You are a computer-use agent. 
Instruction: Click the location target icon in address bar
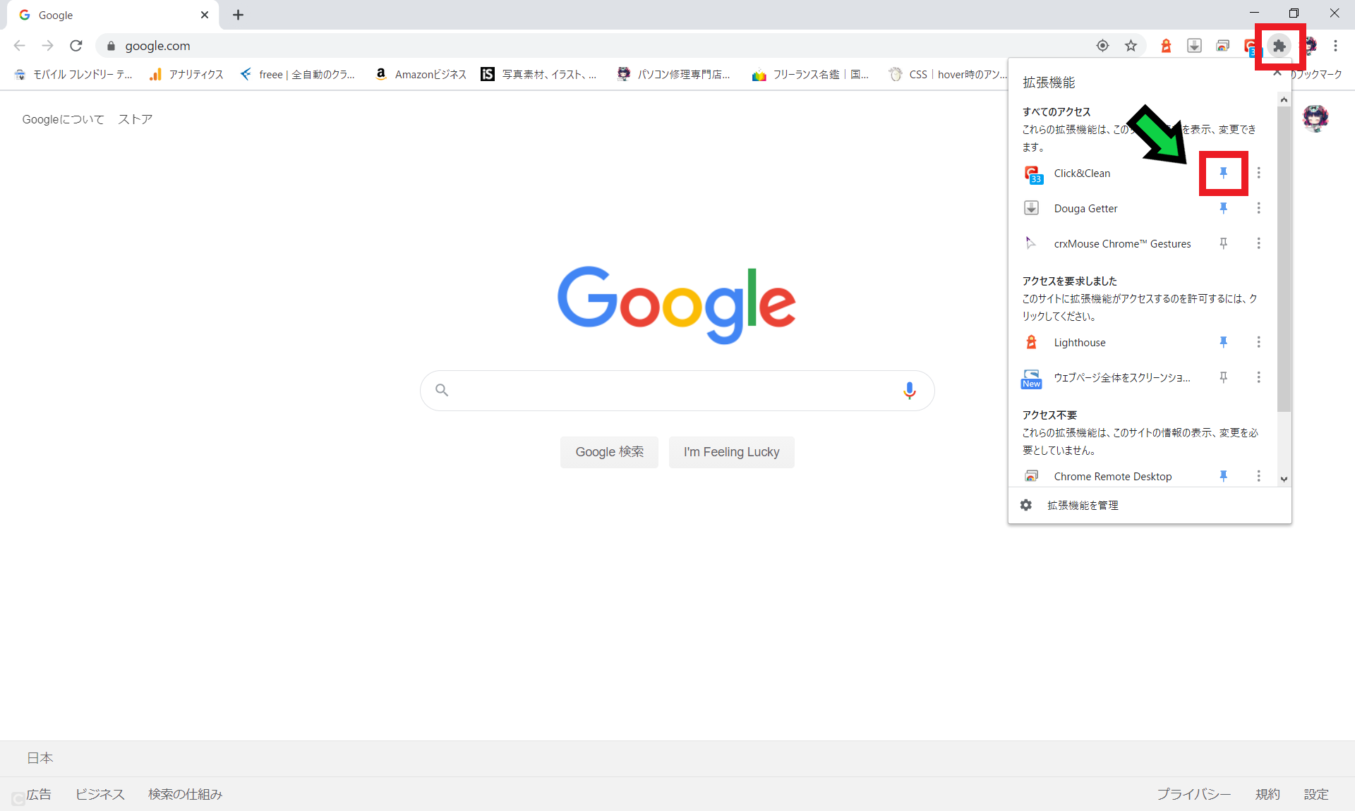1102,46
